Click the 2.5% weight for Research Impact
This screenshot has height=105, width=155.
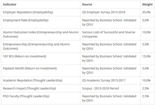(146, 88)
